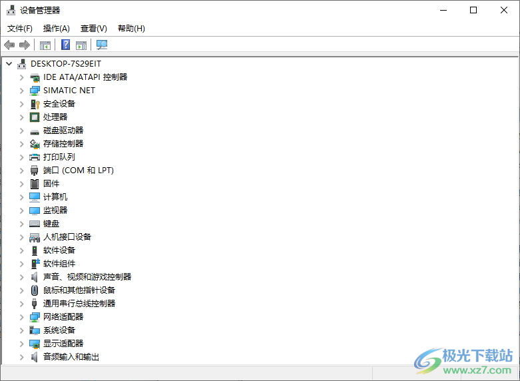This screenshot has height=381, width=520.
Task: Click the scan for hardware changes icon
Action: pyautogui.click(x=102, y=45)
